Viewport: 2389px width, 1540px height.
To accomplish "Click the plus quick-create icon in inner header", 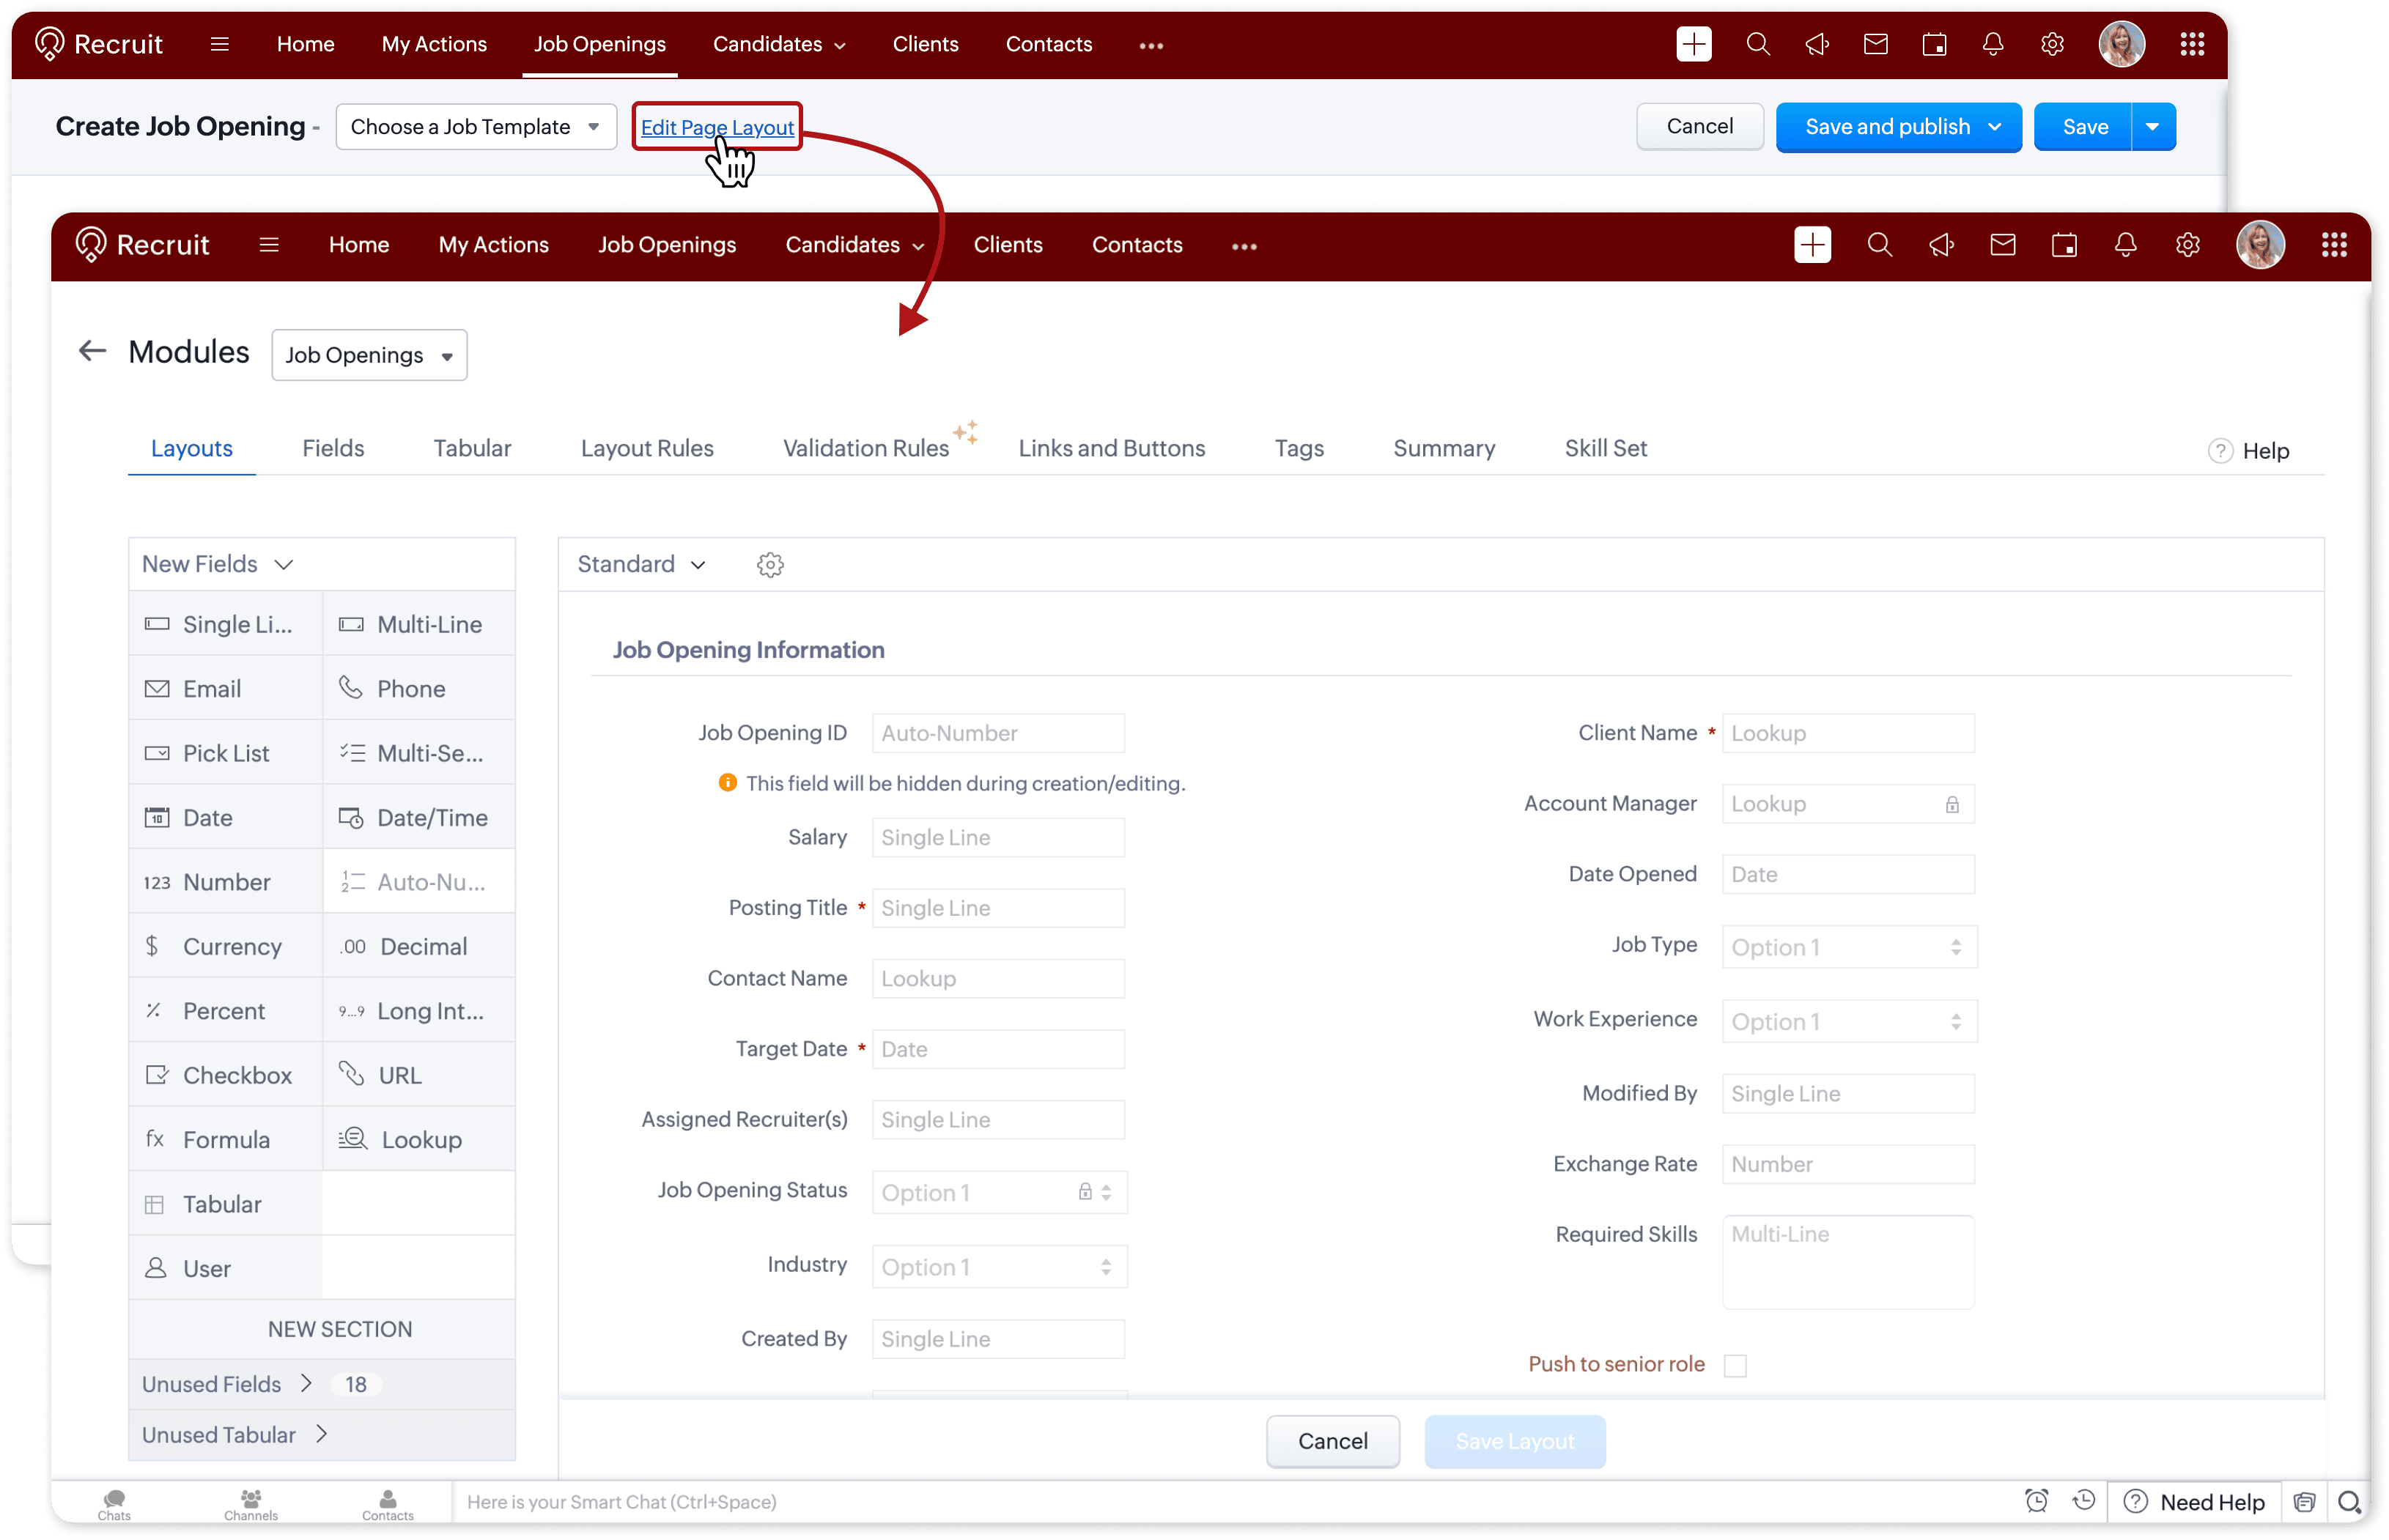I will 1812,246.
